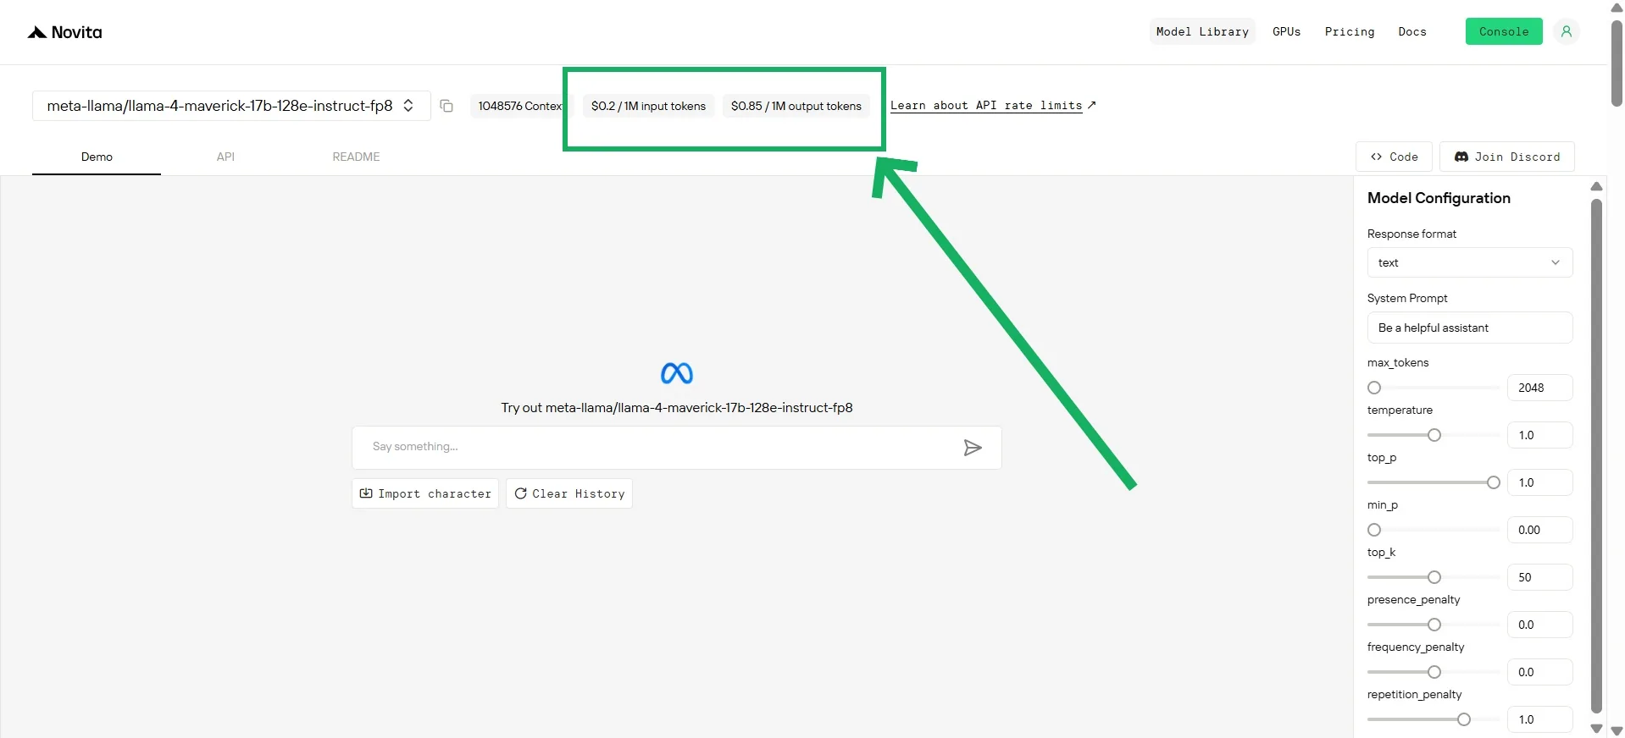Click the temperature value box
The height and width of the screenshot is (738, 1625).
pyautogui.click(x=1540, y=435)
